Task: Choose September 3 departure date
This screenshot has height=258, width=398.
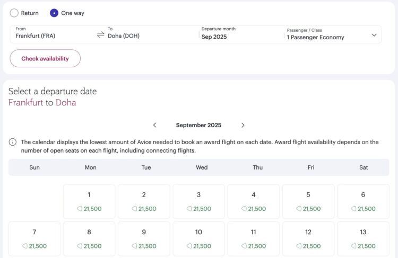Action: click(198, 201)
